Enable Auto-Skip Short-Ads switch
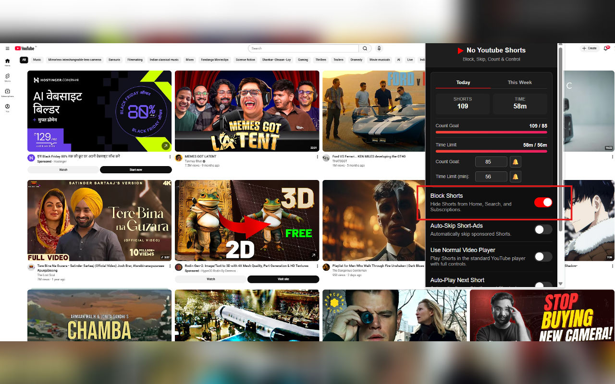 tap(543, 229)
